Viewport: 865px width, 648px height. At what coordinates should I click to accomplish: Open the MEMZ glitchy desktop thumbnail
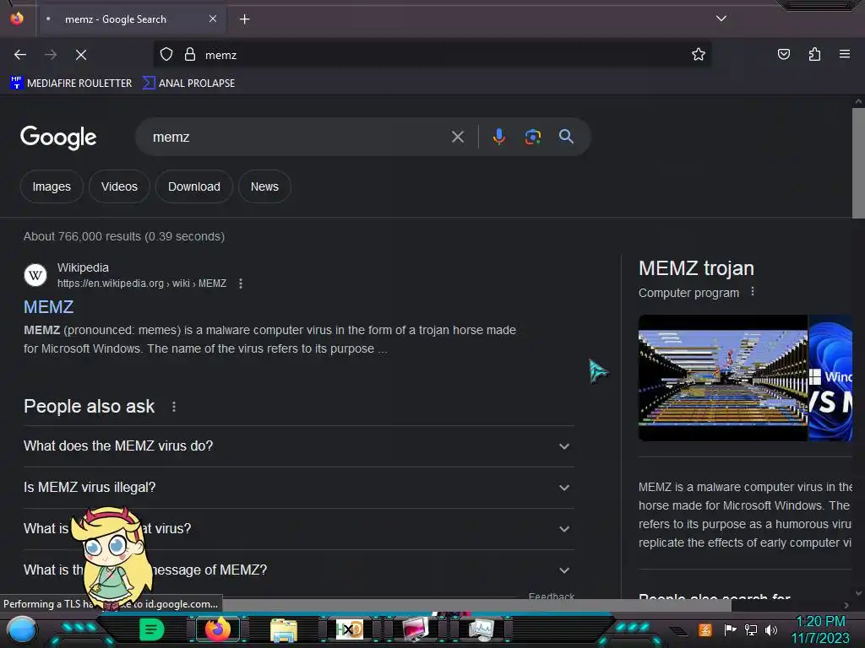723,378
